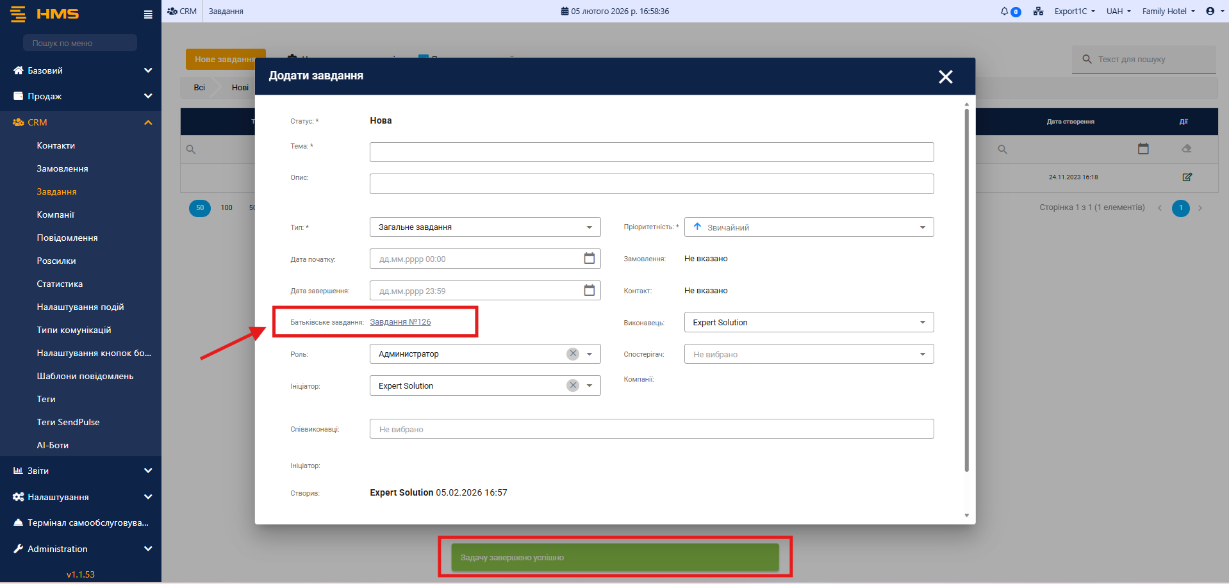Clear the Ініціатор Expert Solution selection
The width and height of the screenshot is (1229, 584).
coord(573,385)
